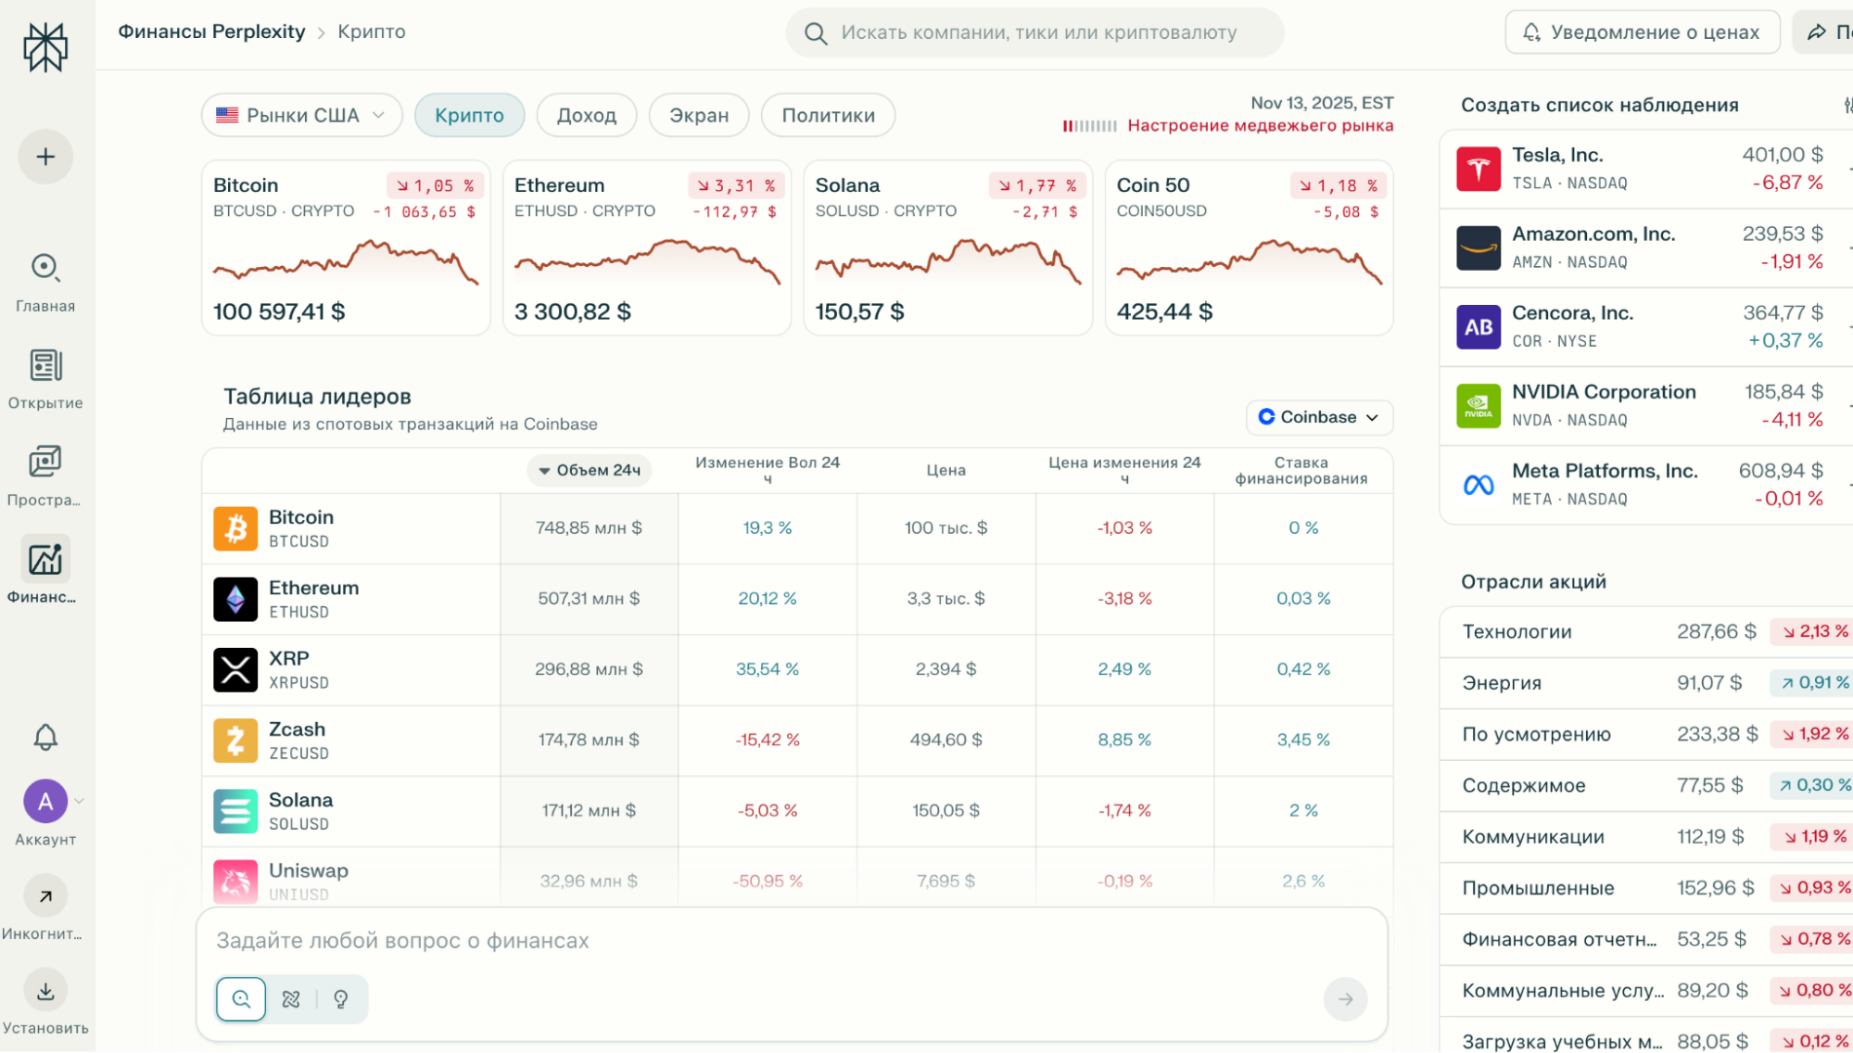Switch to the Политики tab
Screen dimensions: 1853x1053
[828, 115]
